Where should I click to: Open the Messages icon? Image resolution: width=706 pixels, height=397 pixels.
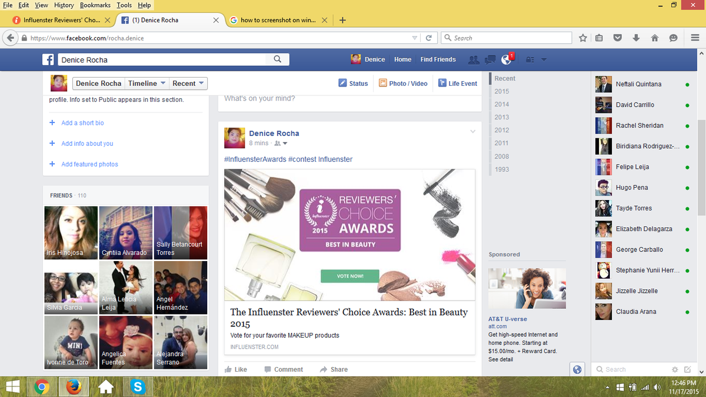[489, 59]
